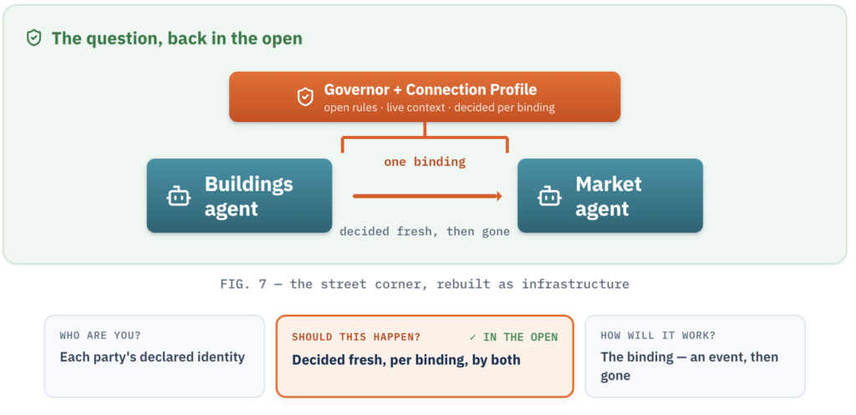The image size is (856, 415).
Task: Select the Buildings agent box
Action: click(x=240, y=195)
